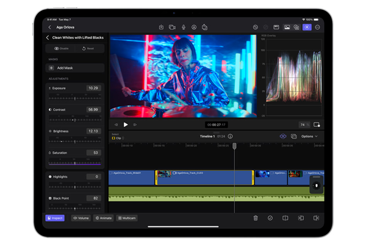Open the voiceover microphone tool
This screenshot has width=366, height=244.
tap(183, 27)
